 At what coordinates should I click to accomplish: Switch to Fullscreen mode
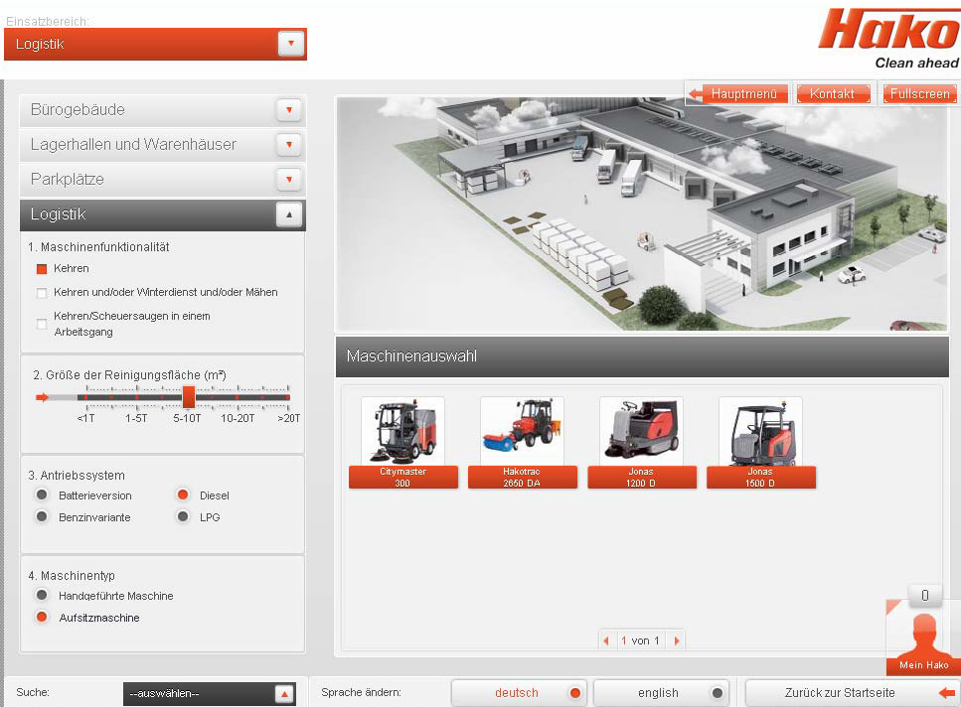[x=920, y=93]
